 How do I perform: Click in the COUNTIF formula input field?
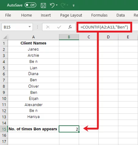104,27
